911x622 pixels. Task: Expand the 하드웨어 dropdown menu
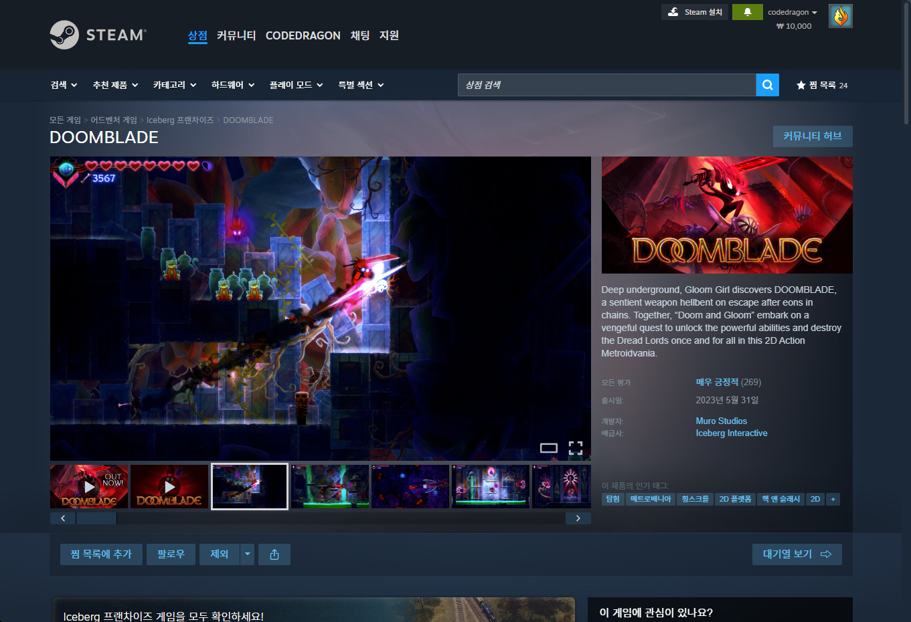coord(233,85)
